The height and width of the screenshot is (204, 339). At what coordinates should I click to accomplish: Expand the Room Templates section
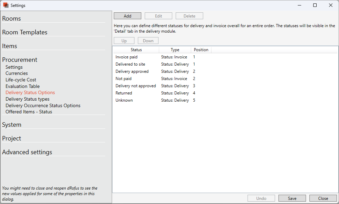(x=25, y=32)
